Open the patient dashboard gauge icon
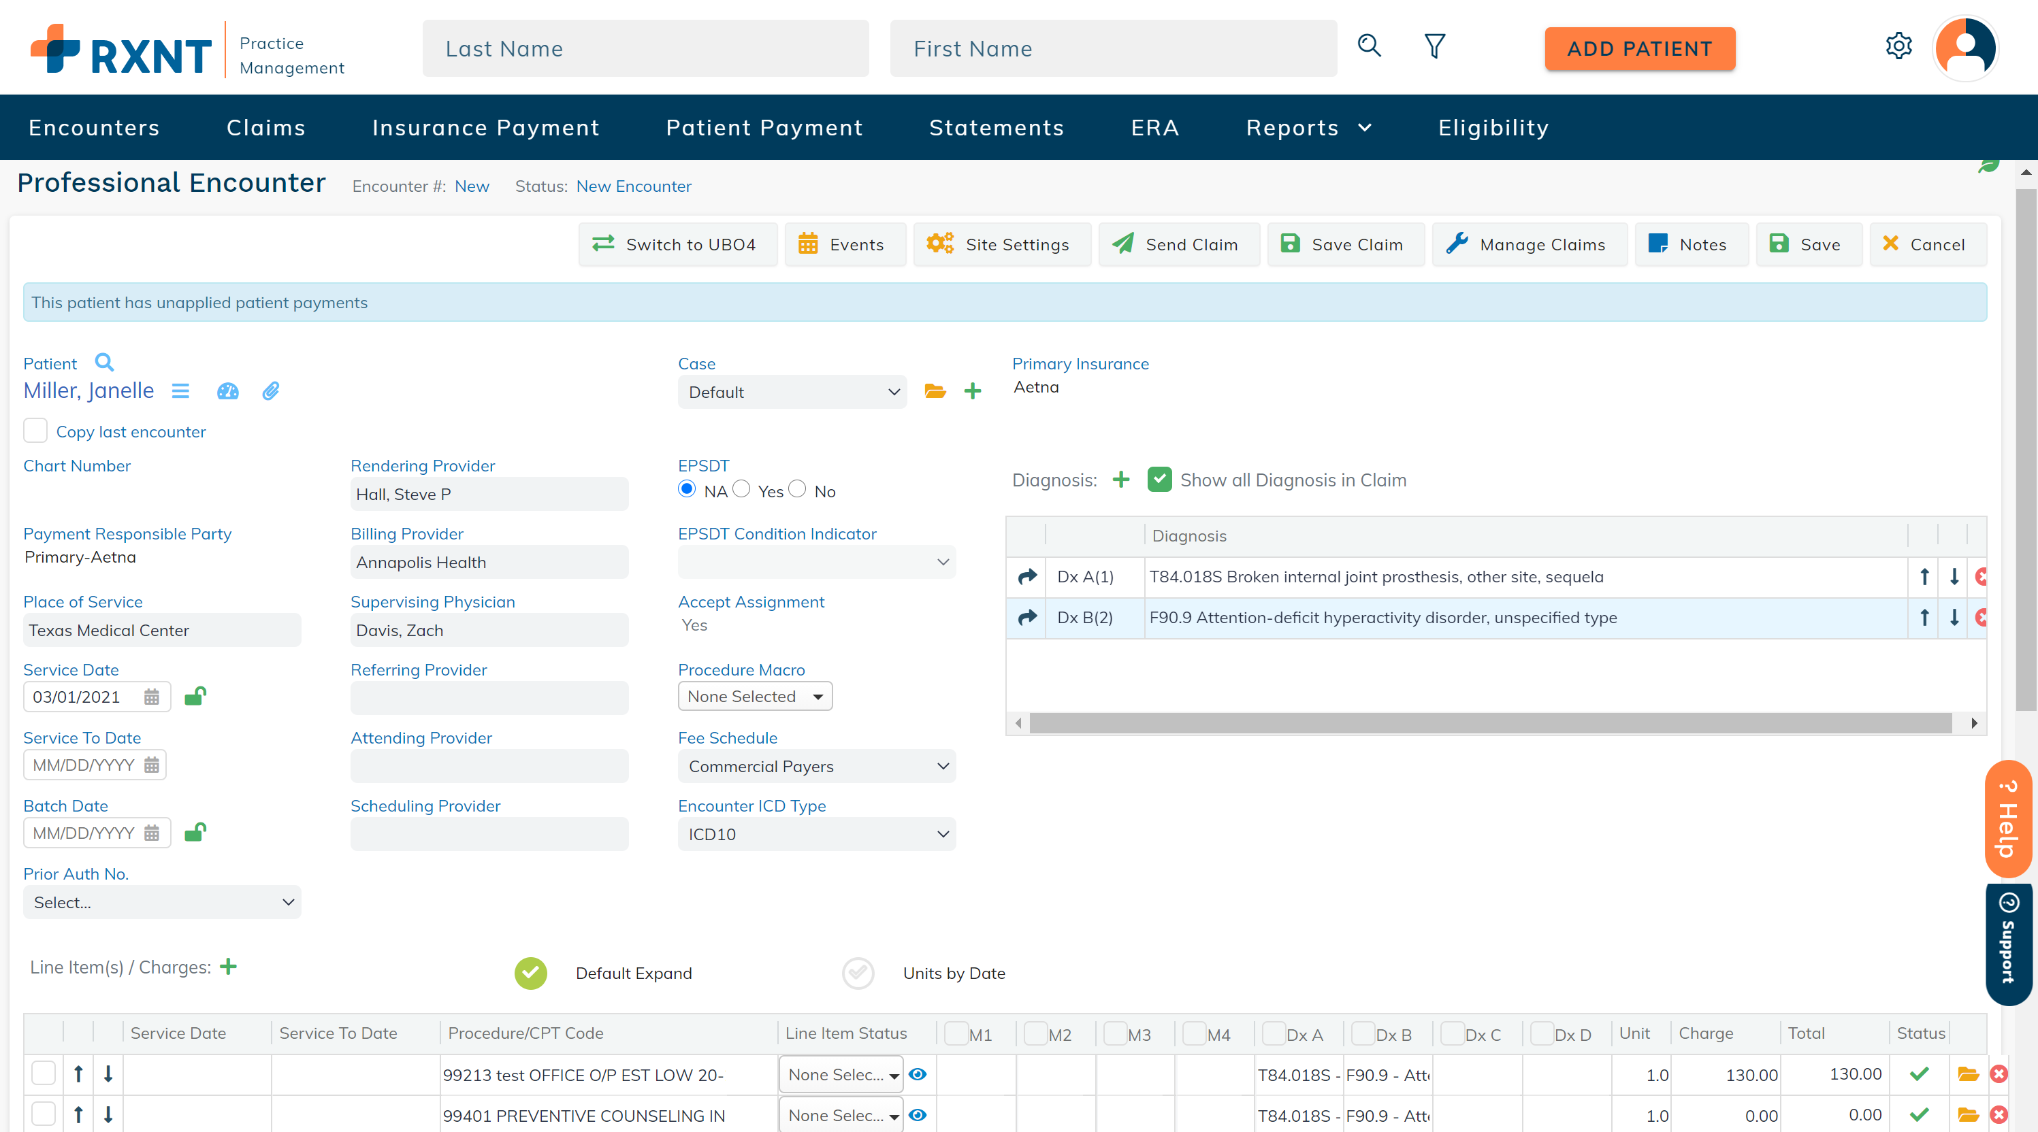Screen dimensions: 2038x1132 click(x=228, y=390)
